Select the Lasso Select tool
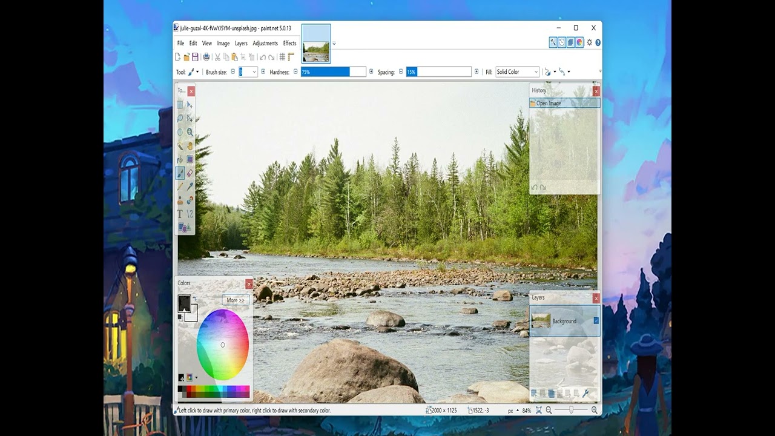 (180, 118)
